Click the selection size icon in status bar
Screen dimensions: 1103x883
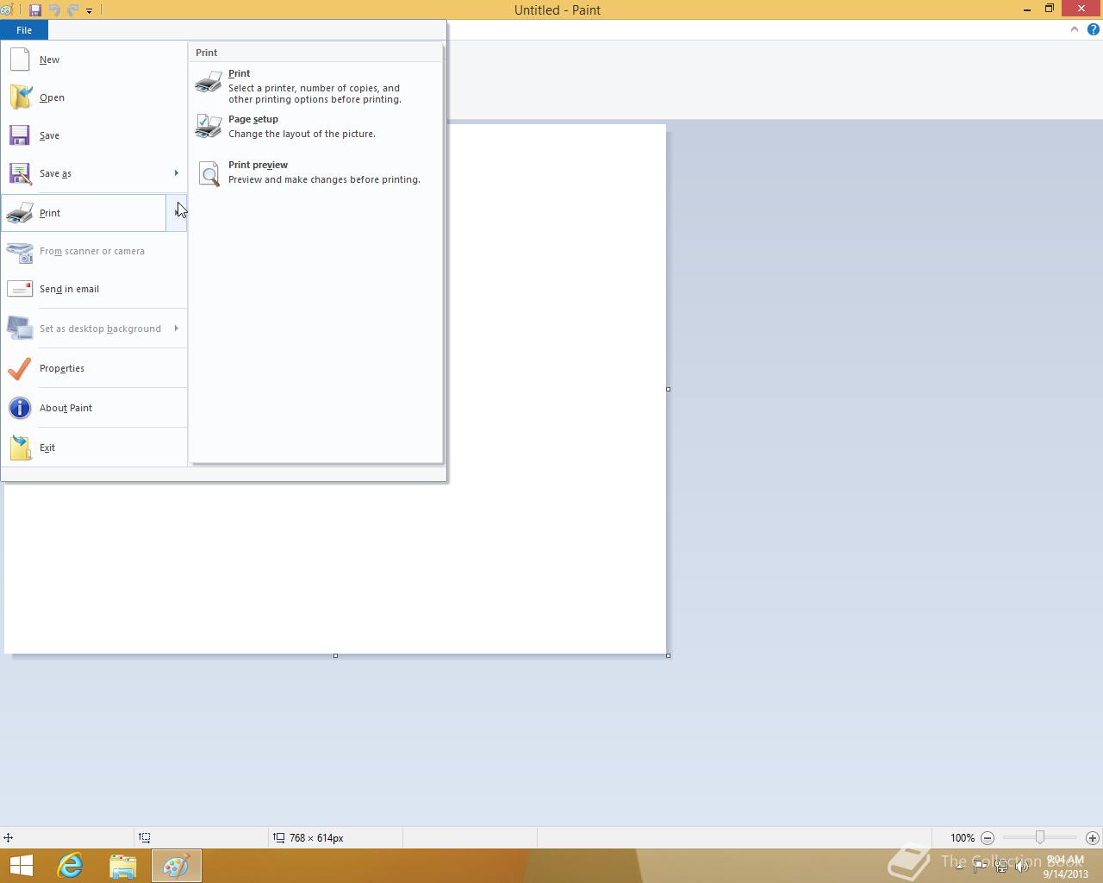click(145, 838)
